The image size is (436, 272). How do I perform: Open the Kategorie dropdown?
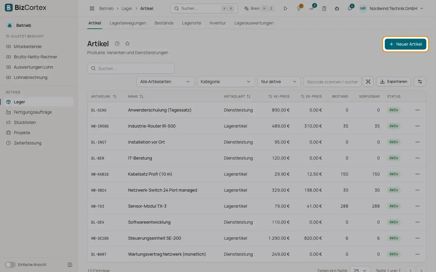tap(226, 82)
